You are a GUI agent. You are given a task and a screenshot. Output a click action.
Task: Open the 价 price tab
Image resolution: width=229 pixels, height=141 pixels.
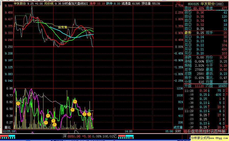[x=189, y=131]
